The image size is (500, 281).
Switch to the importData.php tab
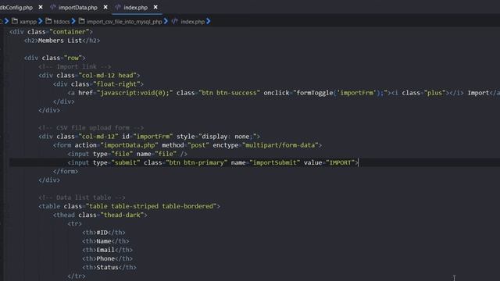[x=78, y=7]
